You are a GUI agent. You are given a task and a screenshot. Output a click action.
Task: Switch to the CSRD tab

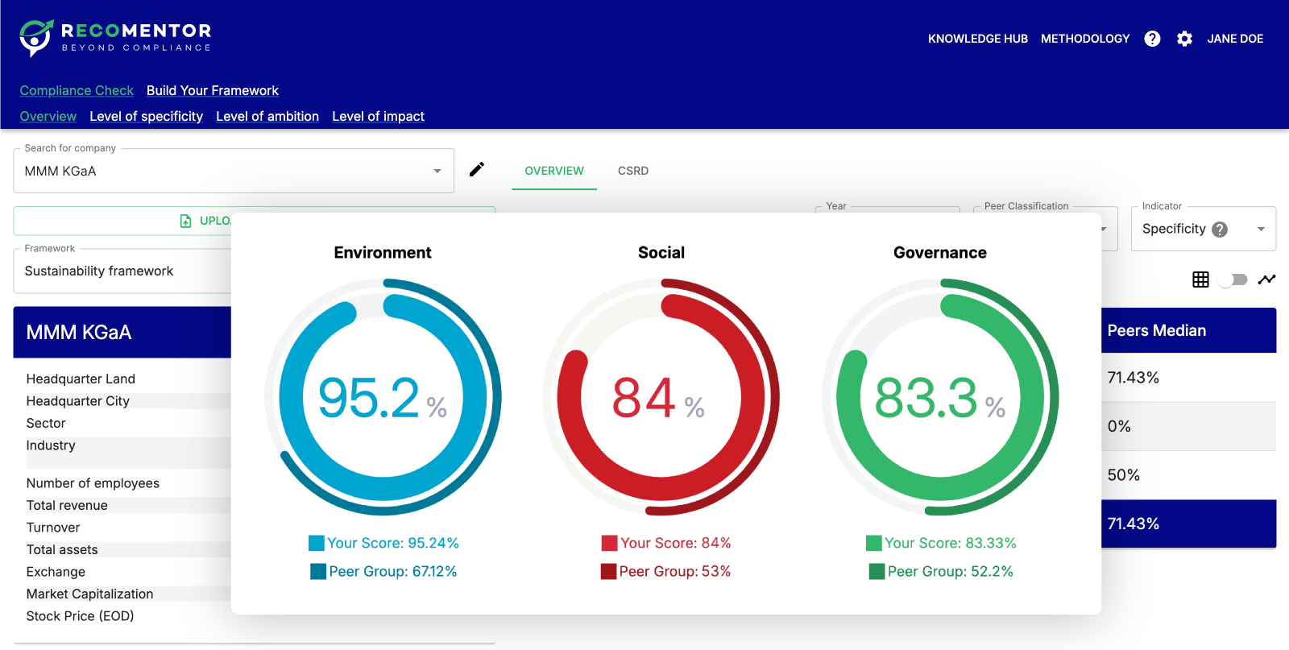point(633,171)
